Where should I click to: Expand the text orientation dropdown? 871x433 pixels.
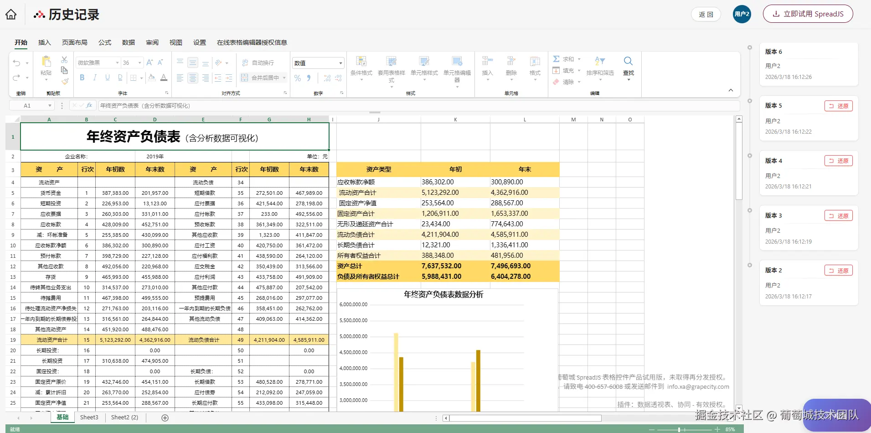tap(227, 63)
